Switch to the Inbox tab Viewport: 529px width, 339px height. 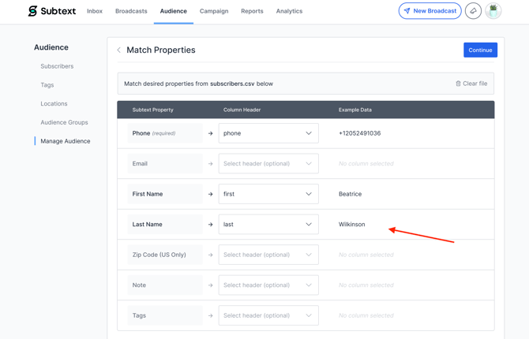(95, 11)
